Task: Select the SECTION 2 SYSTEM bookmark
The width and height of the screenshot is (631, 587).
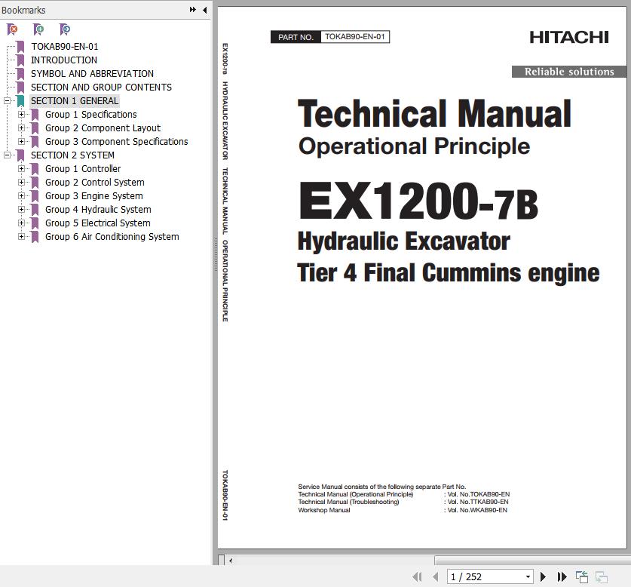Action: [x=72, y=155]
